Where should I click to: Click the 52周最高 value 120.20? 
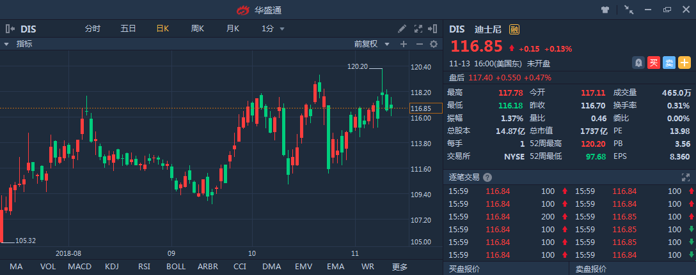tap(594, 144)
